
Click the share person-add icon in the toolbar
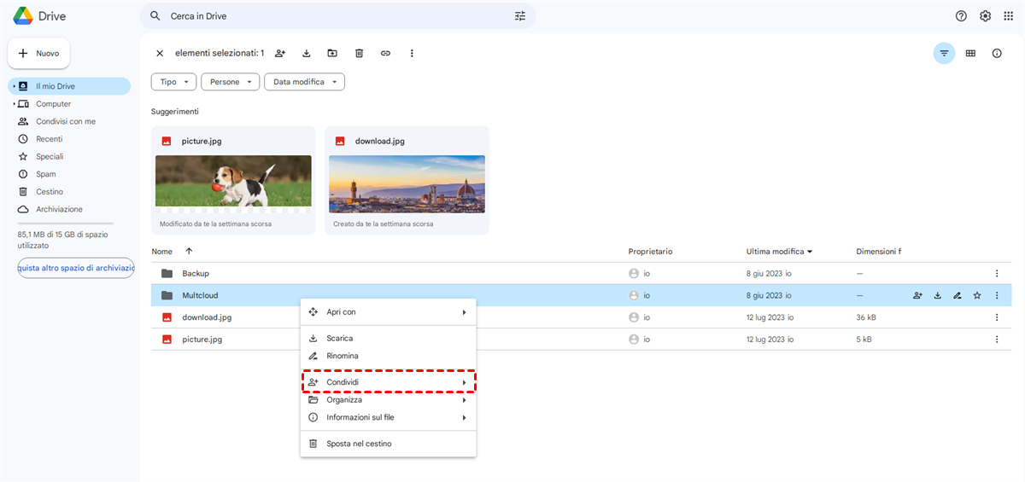point(280,53)
